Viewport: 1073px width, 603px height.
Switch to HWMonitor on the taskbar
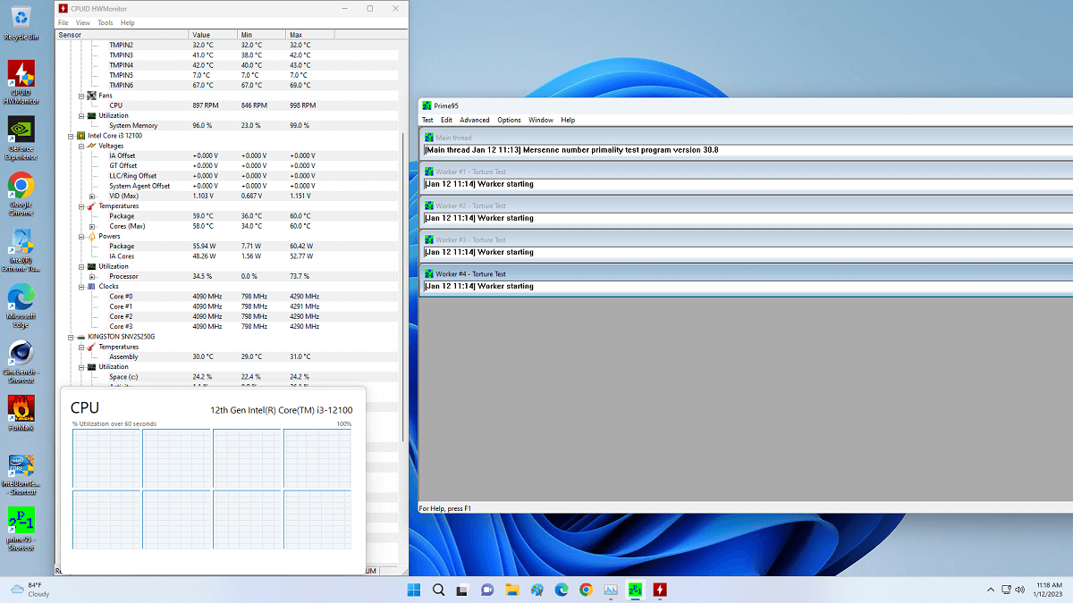[x=660, y=590]
